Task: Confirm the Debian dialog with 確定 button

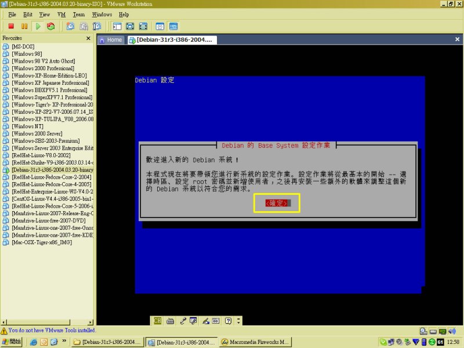Action: 277,203
